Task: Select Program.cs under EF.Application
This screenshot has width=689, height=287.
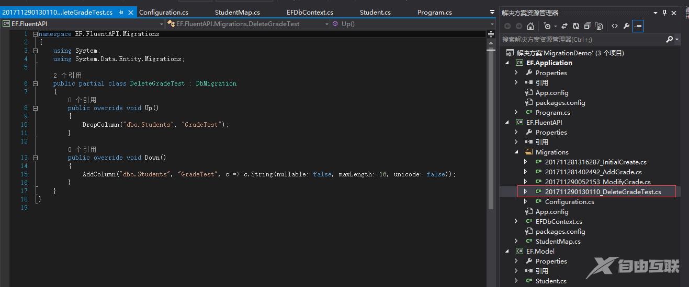Action: coord(552,112)
